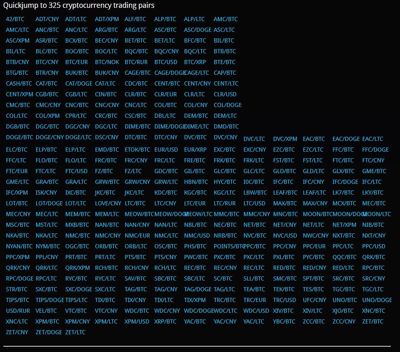Image resolution: width=400 pixels, height=352 pixels.
Task: Select NYAN/BTC link
Action: 19,246
